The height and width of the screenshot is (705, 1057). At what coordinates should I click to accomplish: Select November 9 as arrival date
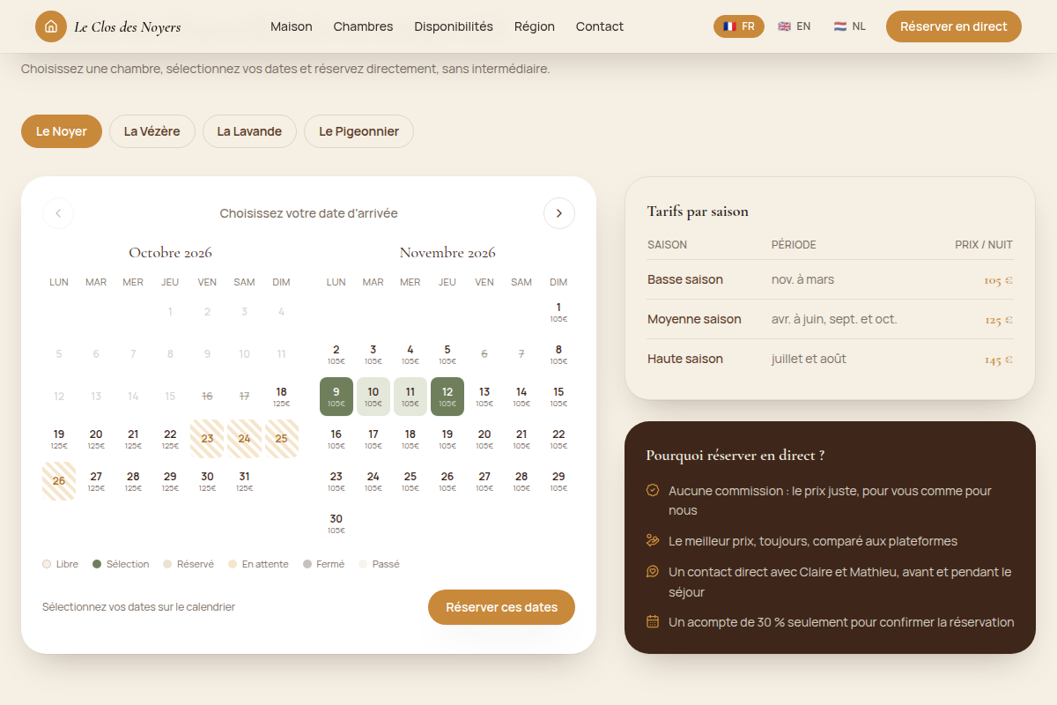(x=336, y=396)
